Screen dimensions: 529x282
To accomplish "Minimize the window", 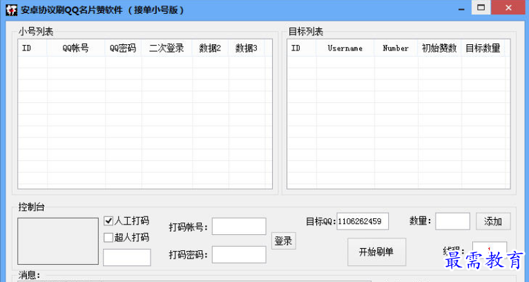I will (x=461, y=8).
